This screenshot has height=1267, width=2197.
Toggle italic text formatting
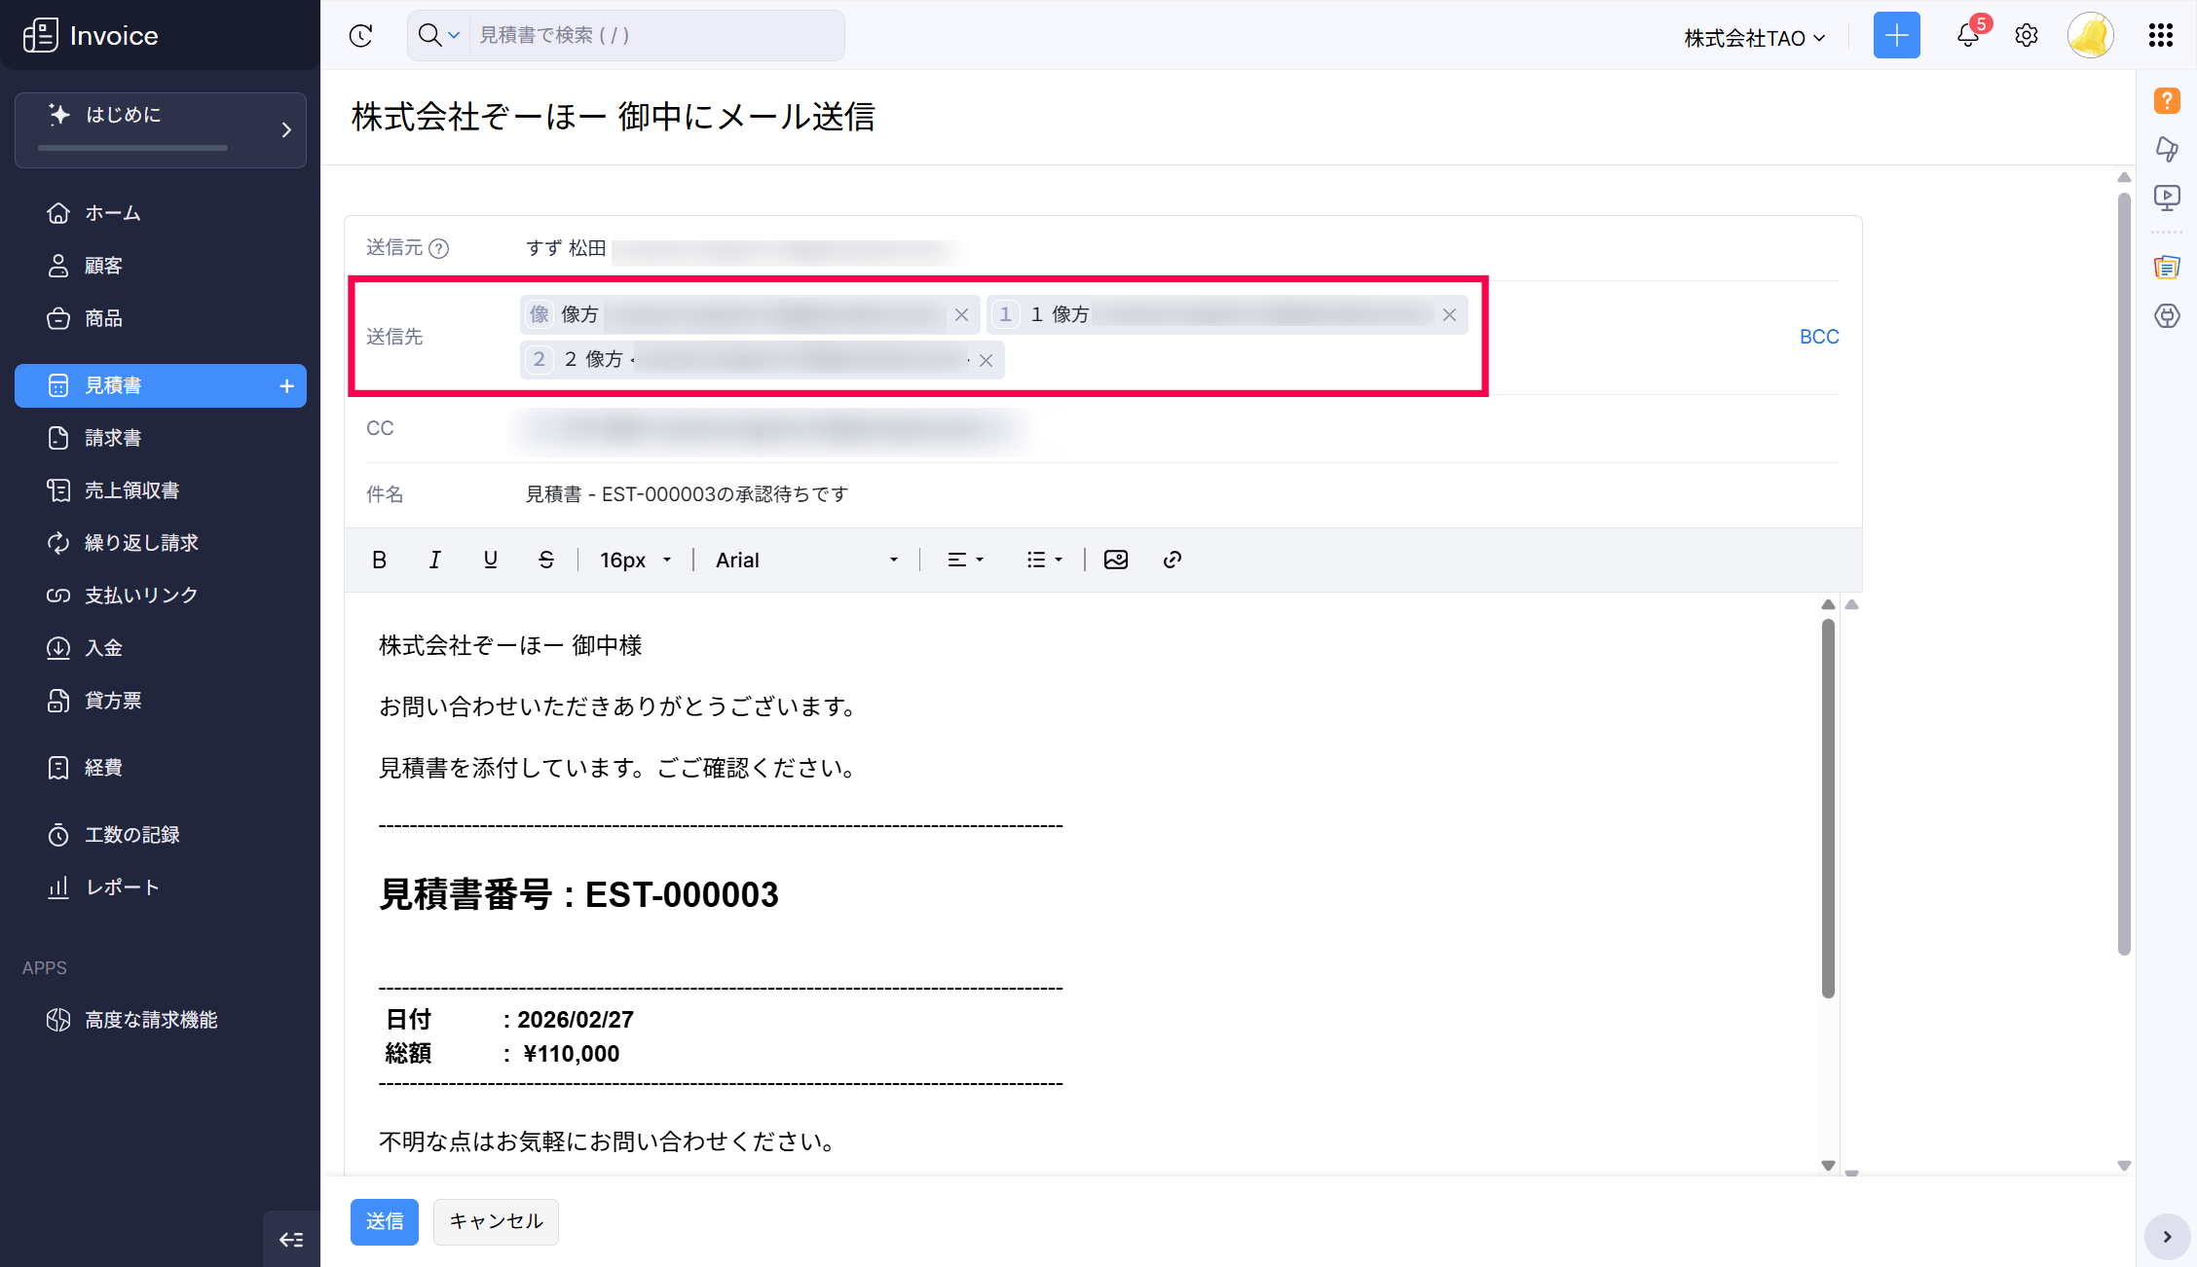click(x=434, y=560)
